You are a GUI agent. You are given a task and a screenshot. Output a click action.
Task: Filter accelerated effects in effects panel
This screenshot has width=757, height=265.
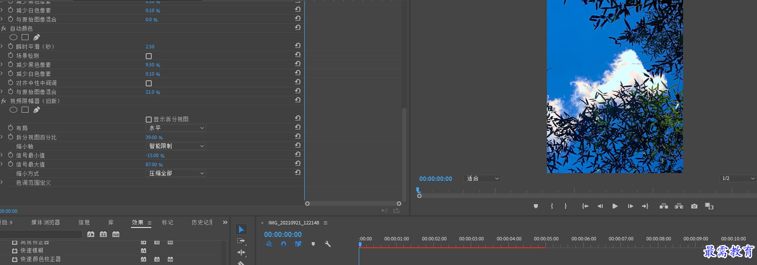91,234
